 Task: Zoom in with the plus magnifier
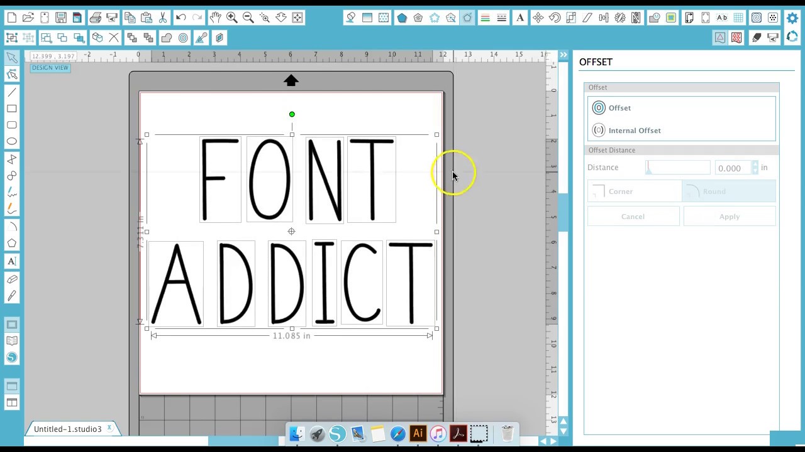point(232,18)
